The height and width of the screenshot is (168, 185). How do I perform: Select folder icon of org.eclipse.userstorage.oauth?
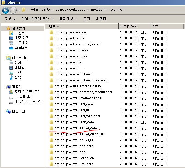pos(51,86)
